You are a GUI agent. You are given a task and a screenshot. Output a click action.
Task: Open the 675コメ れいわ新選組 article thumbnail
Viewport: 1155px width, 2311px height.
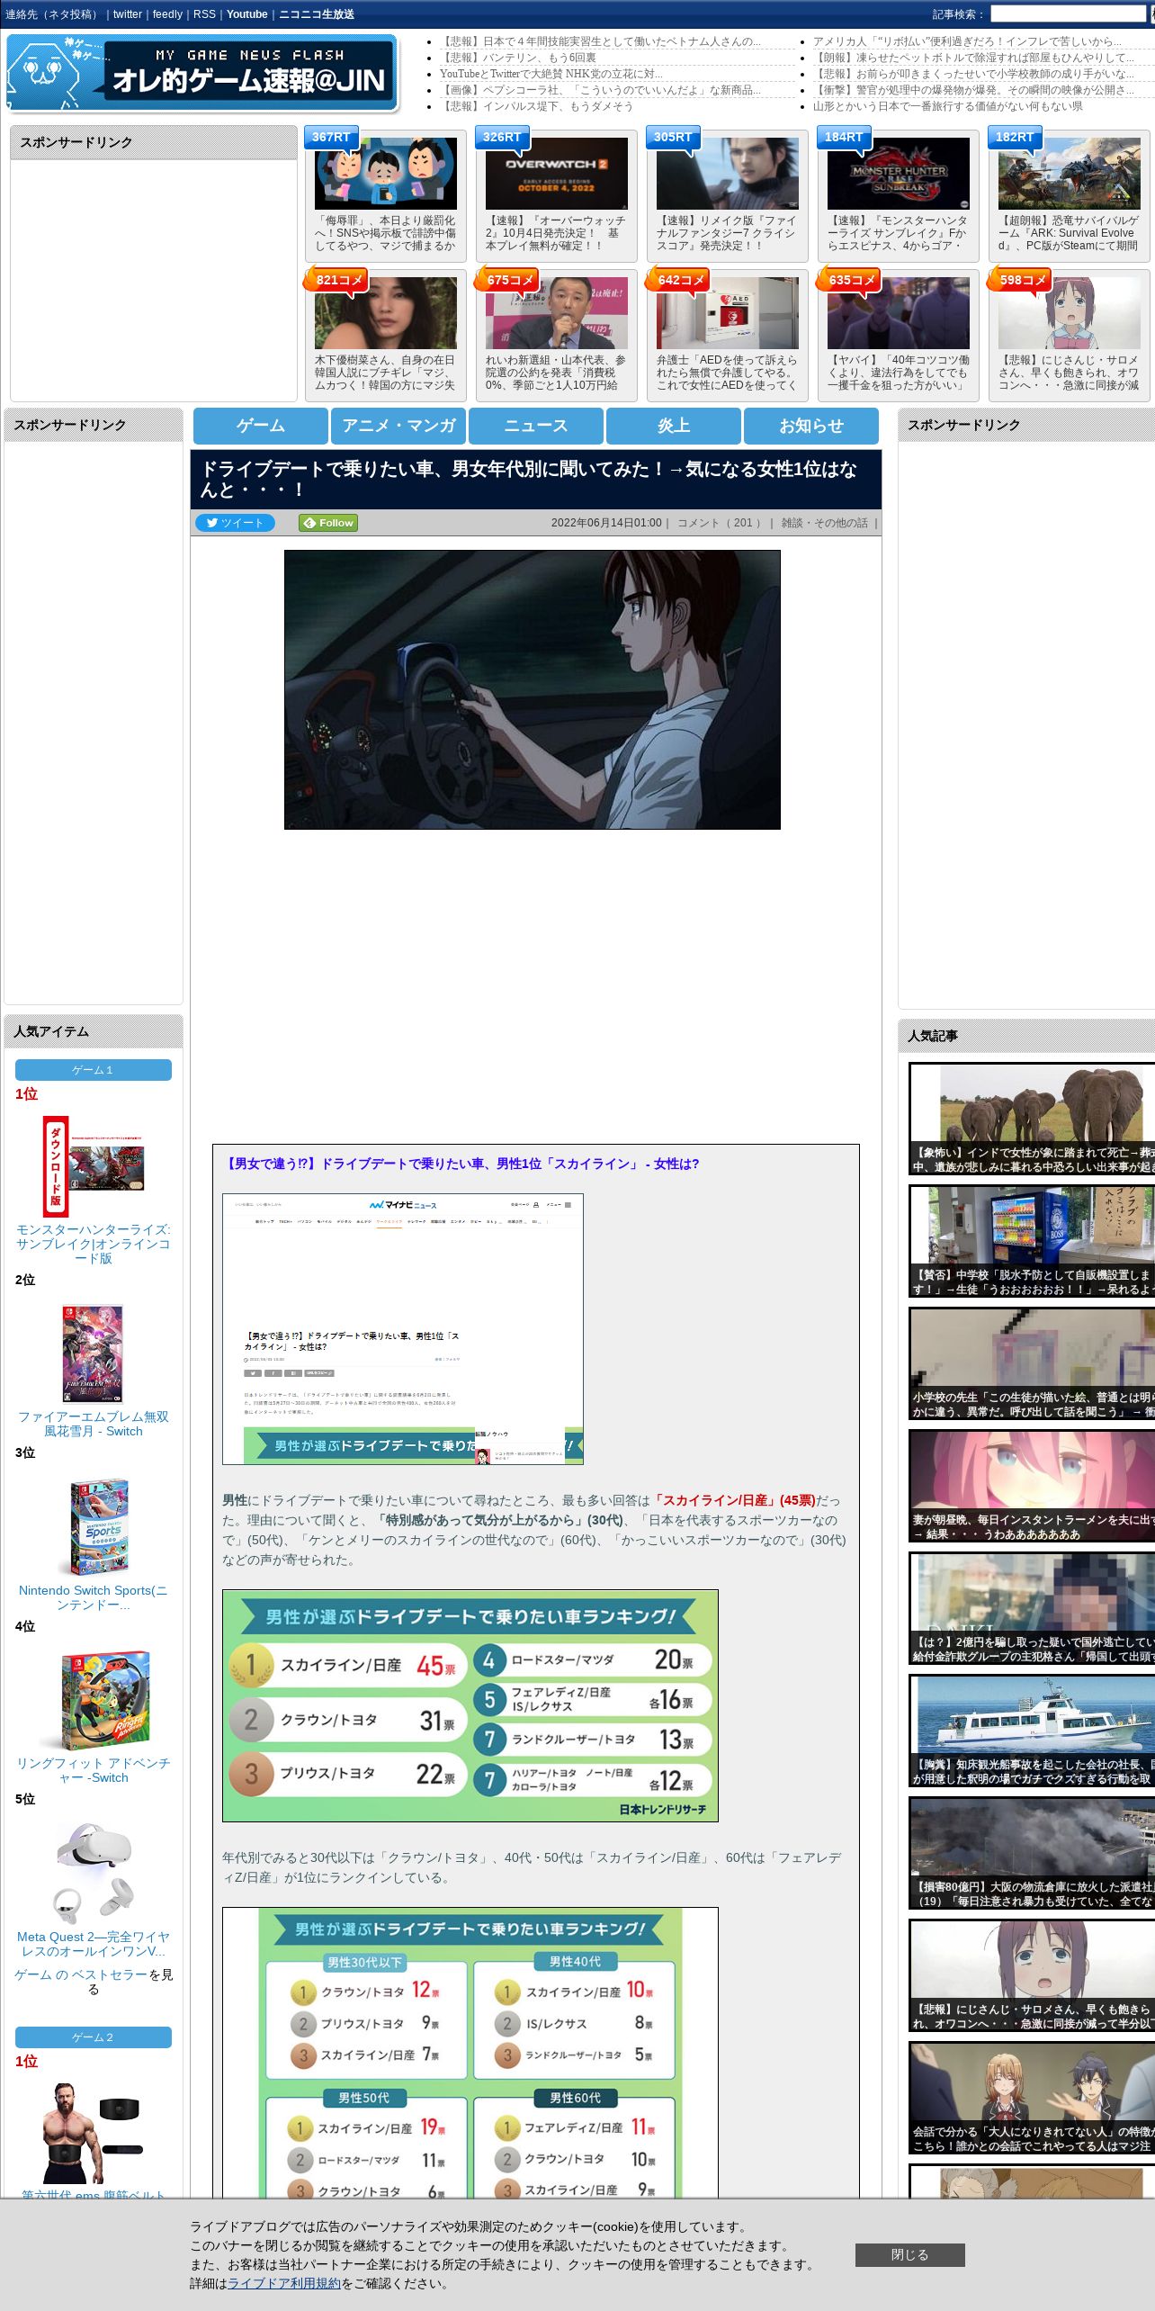tap(557, 313)
